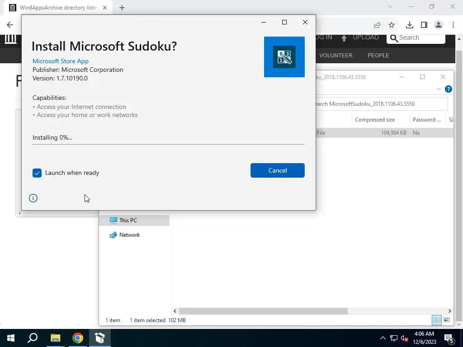
Task: Open the network status tray icon
Action: [394, 338]
